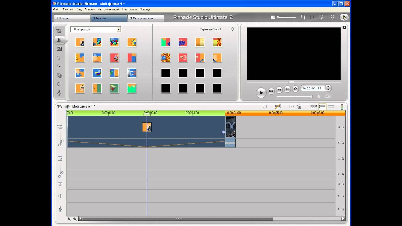Click the help question mark icon
The height and width of the screenshot is (226, 402).
[x=321, y=17]
